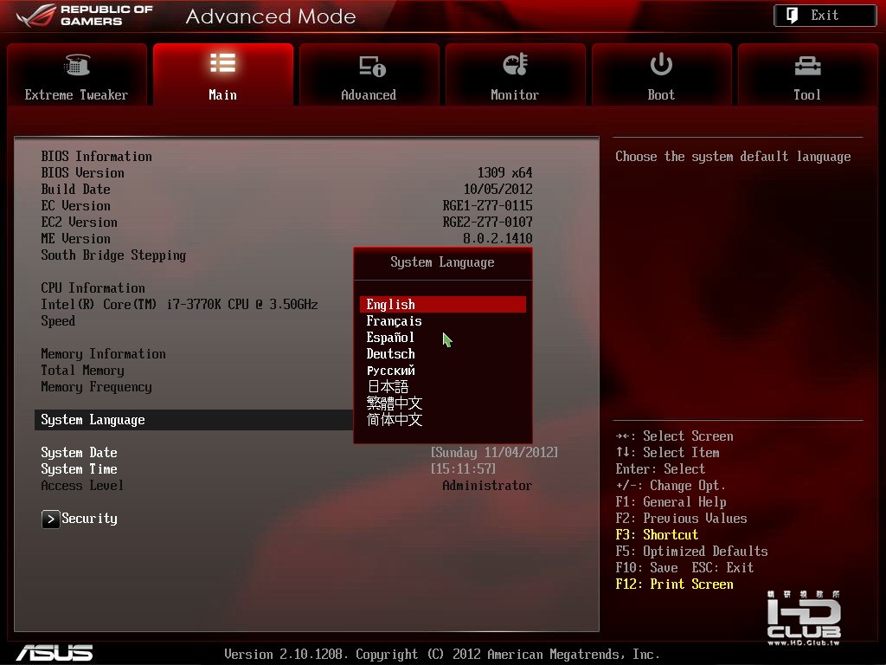The image size is (886, 665).
Task: Click the Total Memory label
Action: coord(82,371)
